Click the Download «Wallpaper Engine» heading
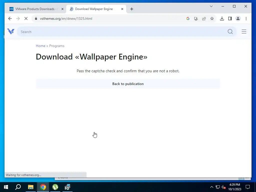This screenshot has height=192, width=256. click(91, 57)
